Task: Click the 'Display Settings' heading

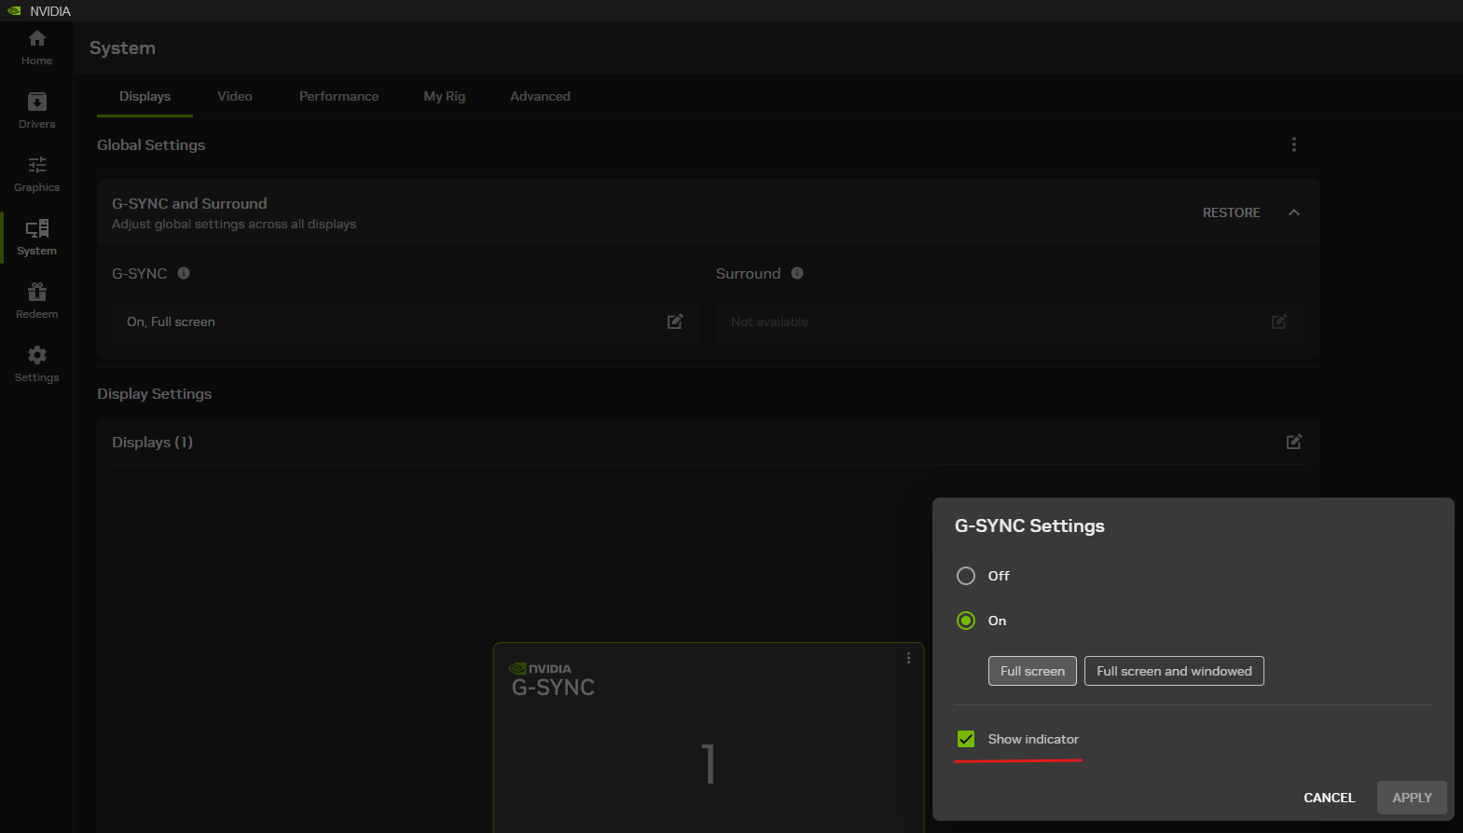Action: 154,393
